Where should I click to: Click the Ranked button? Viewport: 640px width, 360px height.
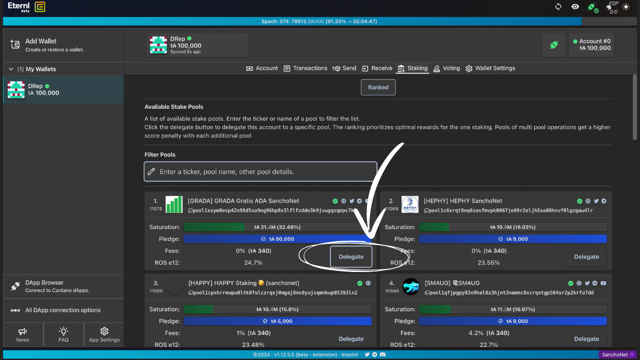pos(378,87)
